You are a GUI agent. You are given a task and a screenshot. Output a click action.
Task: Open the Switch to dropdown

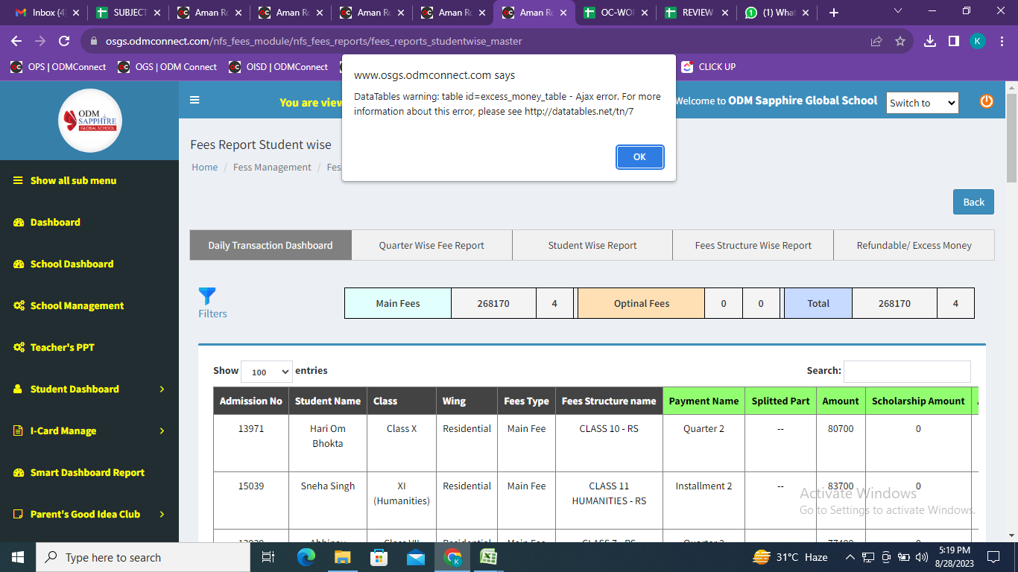(x=922, y=103)
